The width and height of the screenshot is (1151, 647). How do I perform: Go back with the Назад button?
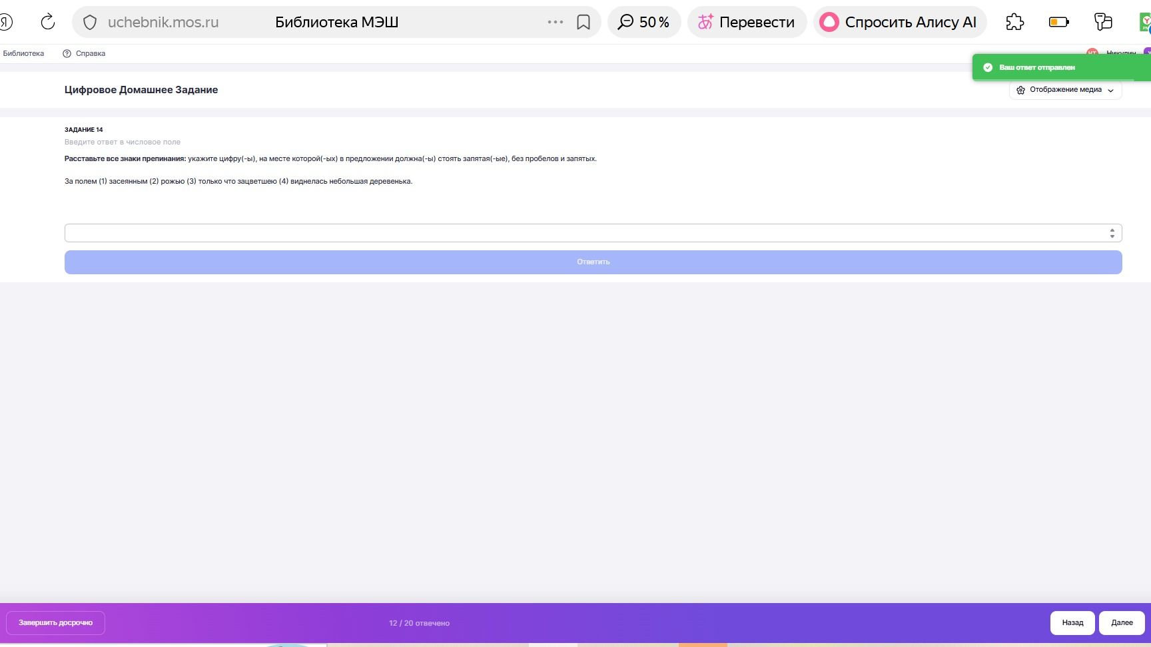pos(1072,623)
